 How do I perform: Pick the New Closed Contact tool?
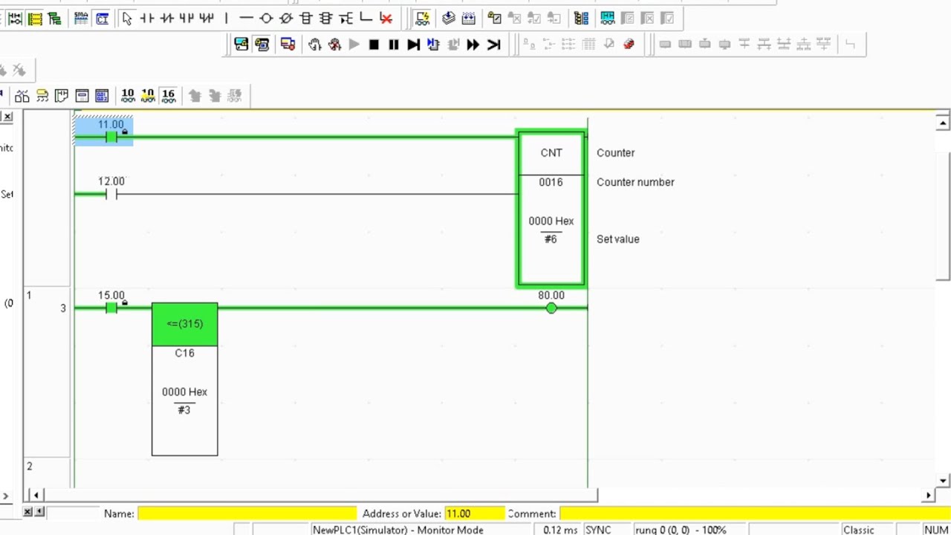167,19
